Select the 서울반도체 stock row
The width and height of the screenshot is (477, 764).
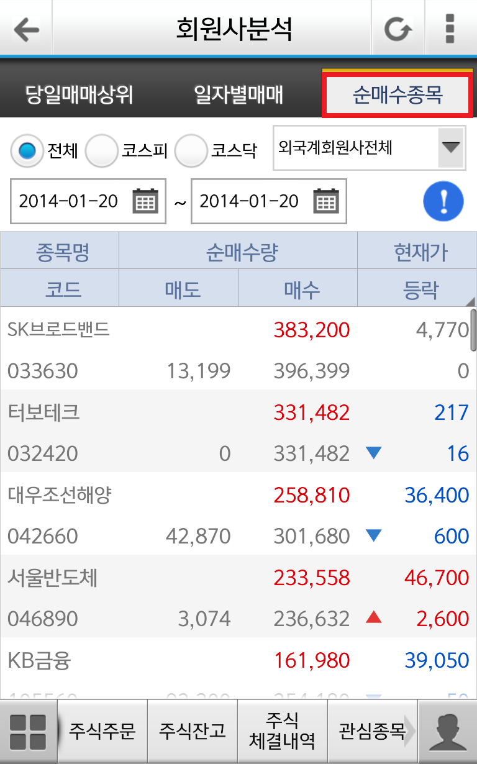pos(238,596)
